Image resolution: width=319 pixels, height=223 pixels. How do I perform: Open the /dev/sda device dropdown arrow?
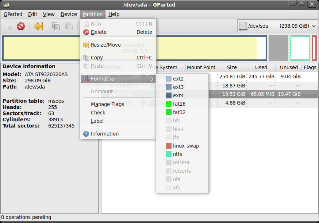pos(314,26)
